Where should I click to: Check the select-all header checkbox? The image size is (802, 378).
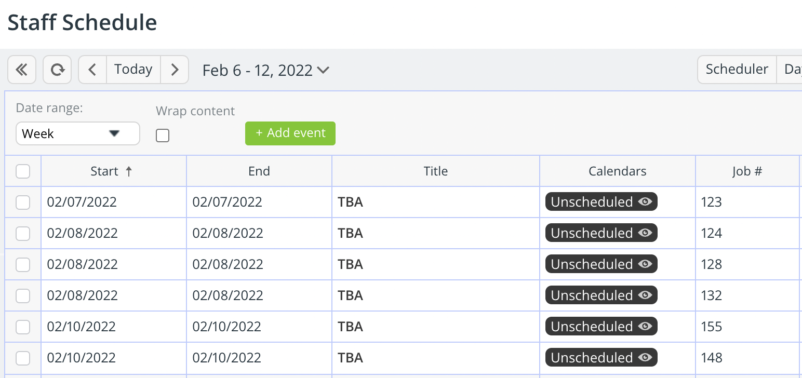(x=23, y=171)
